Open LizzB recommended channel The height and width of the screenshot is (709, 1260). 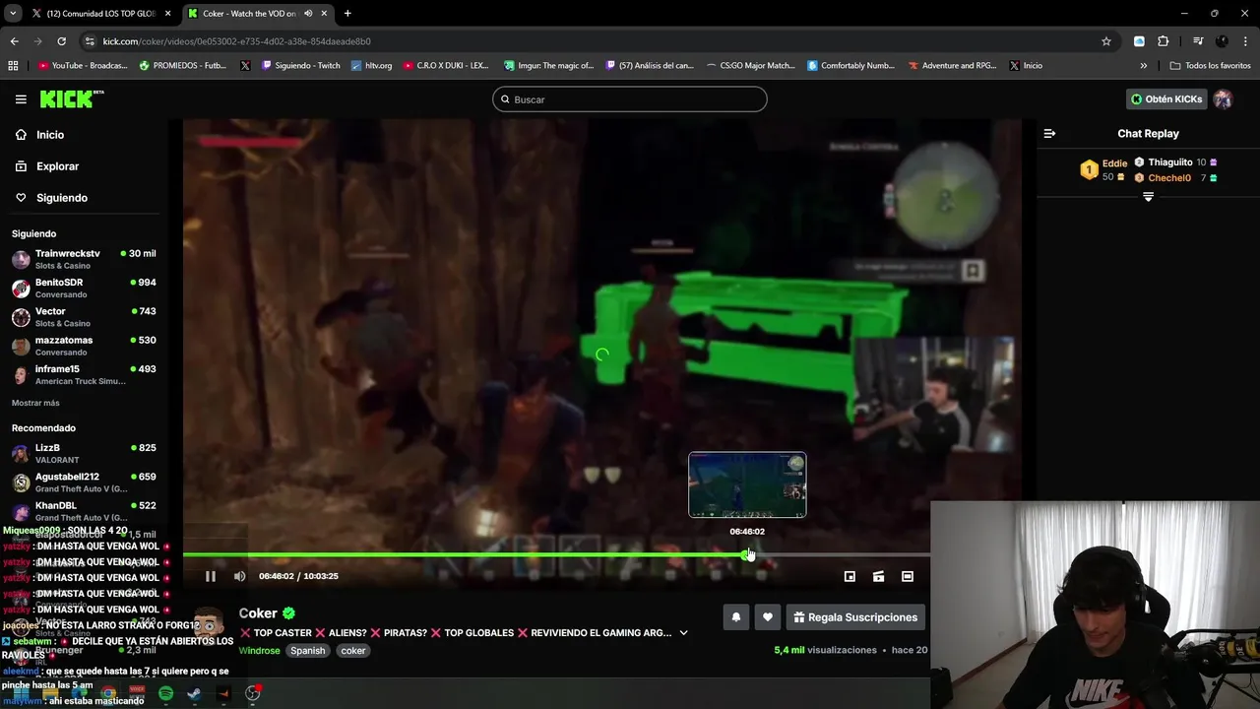[84, 453]
